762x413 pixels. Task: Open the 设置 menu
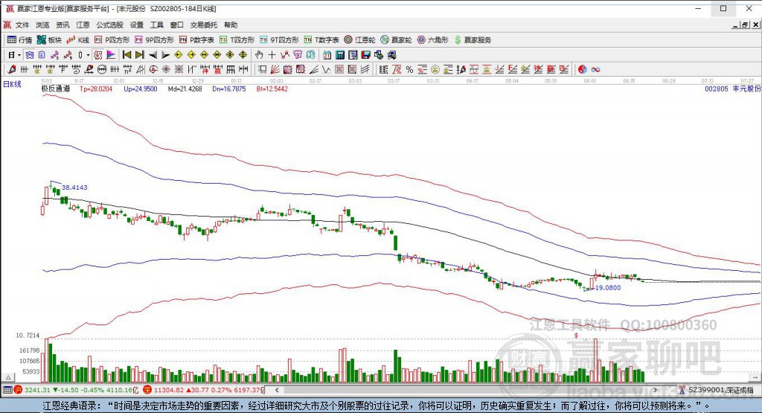pos(137,25)
